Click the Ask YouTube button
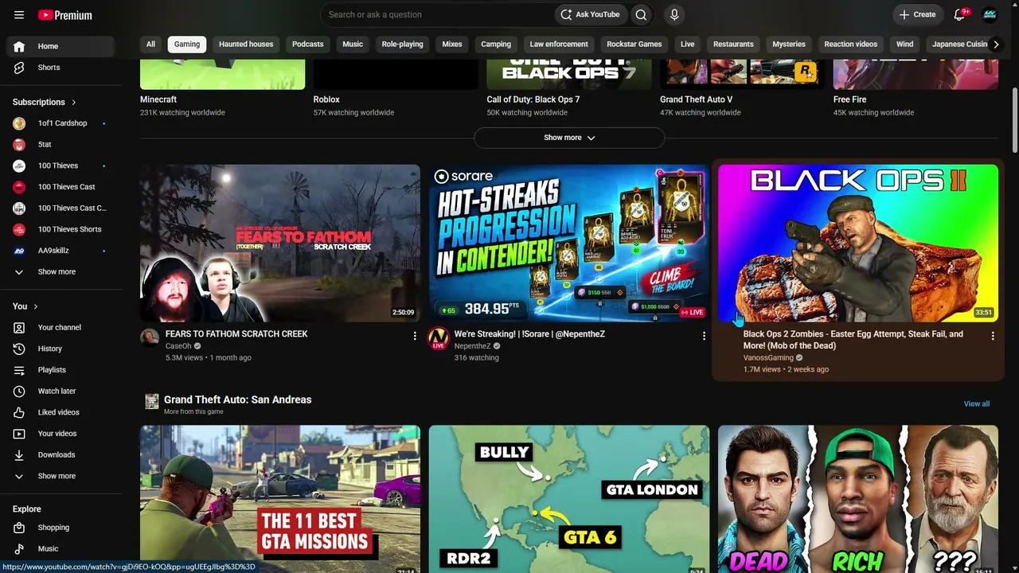The height and width of the screenshot is (573, 1019). click(590, 14)
